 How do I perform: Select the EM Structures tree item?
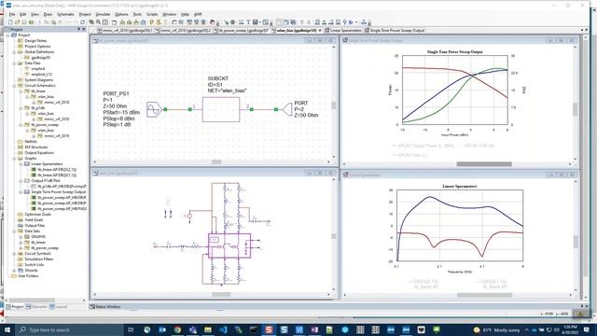click(x=36, y=147)
